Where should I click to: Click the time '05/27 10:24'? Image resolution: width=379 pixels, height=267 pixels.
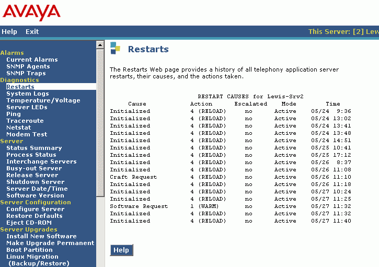click(331, 192)
